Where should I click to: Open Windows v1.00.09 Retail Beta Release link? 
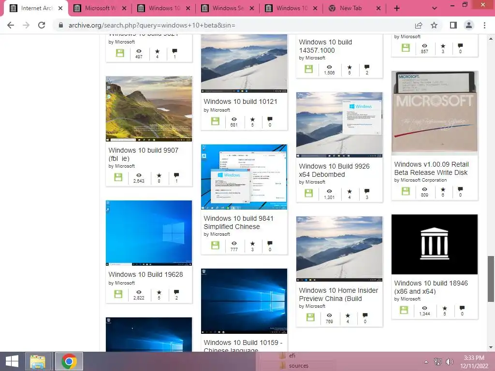point(431,169)
